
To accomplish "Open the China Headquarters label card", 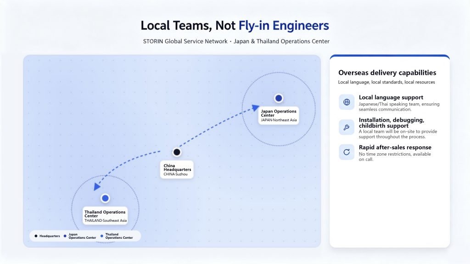I will 177,170.
